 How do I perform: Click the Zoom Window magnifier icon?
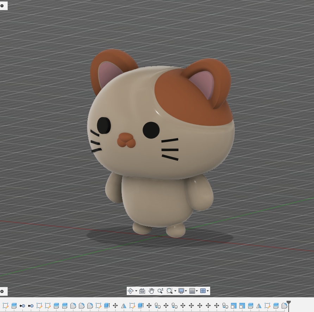[x=170, y=291]
